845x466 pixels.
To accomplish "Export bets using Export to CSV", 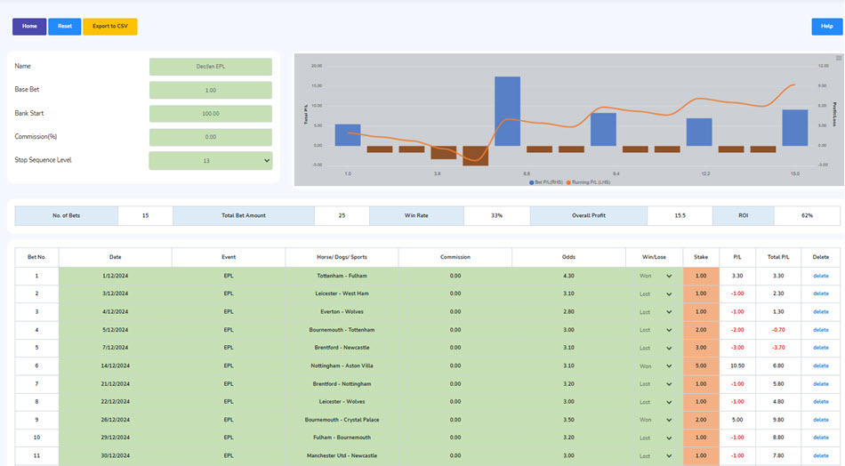I will point(110,27).
